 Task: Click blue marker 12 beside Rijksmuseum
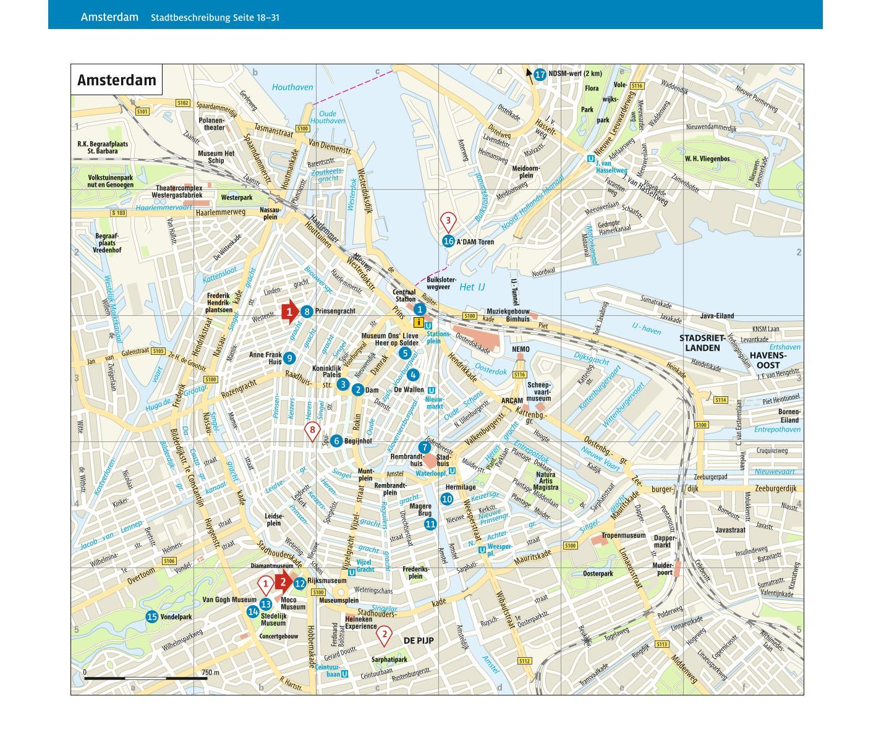pyautogui.click(x=300, y=583)
